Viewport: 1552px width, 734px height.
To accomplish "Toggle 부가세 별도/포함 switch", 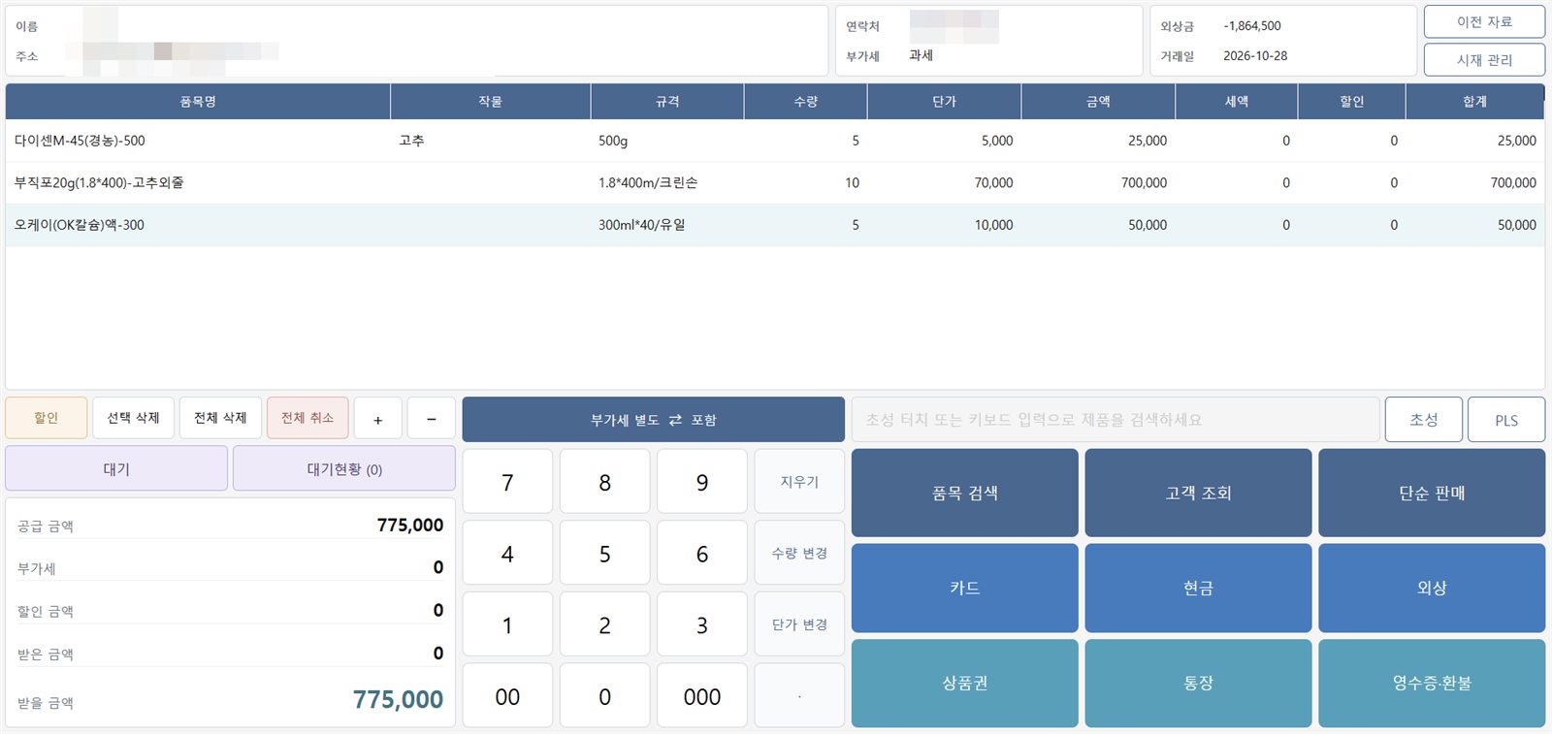I will click(x=653, y=420).
